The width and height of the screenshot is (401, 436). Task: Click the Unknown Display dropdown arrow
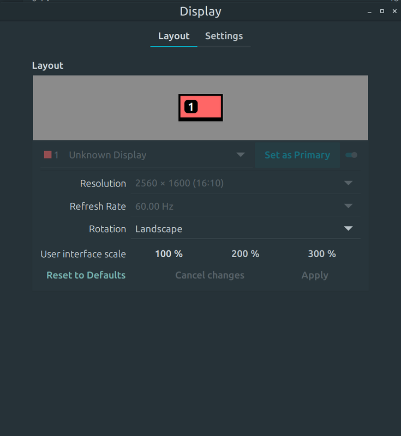point(241,155)
